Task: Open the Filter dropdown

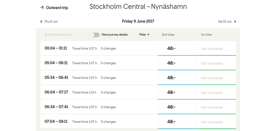Action: pos(144,35)
